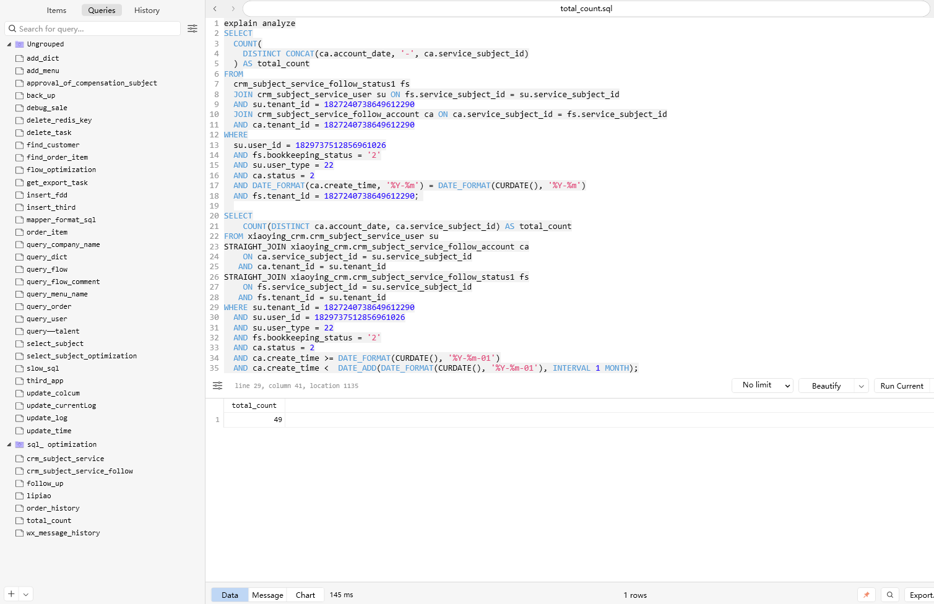The image size is (934, 604).
Task: Open the find_customer query
Action: [53, 145]
